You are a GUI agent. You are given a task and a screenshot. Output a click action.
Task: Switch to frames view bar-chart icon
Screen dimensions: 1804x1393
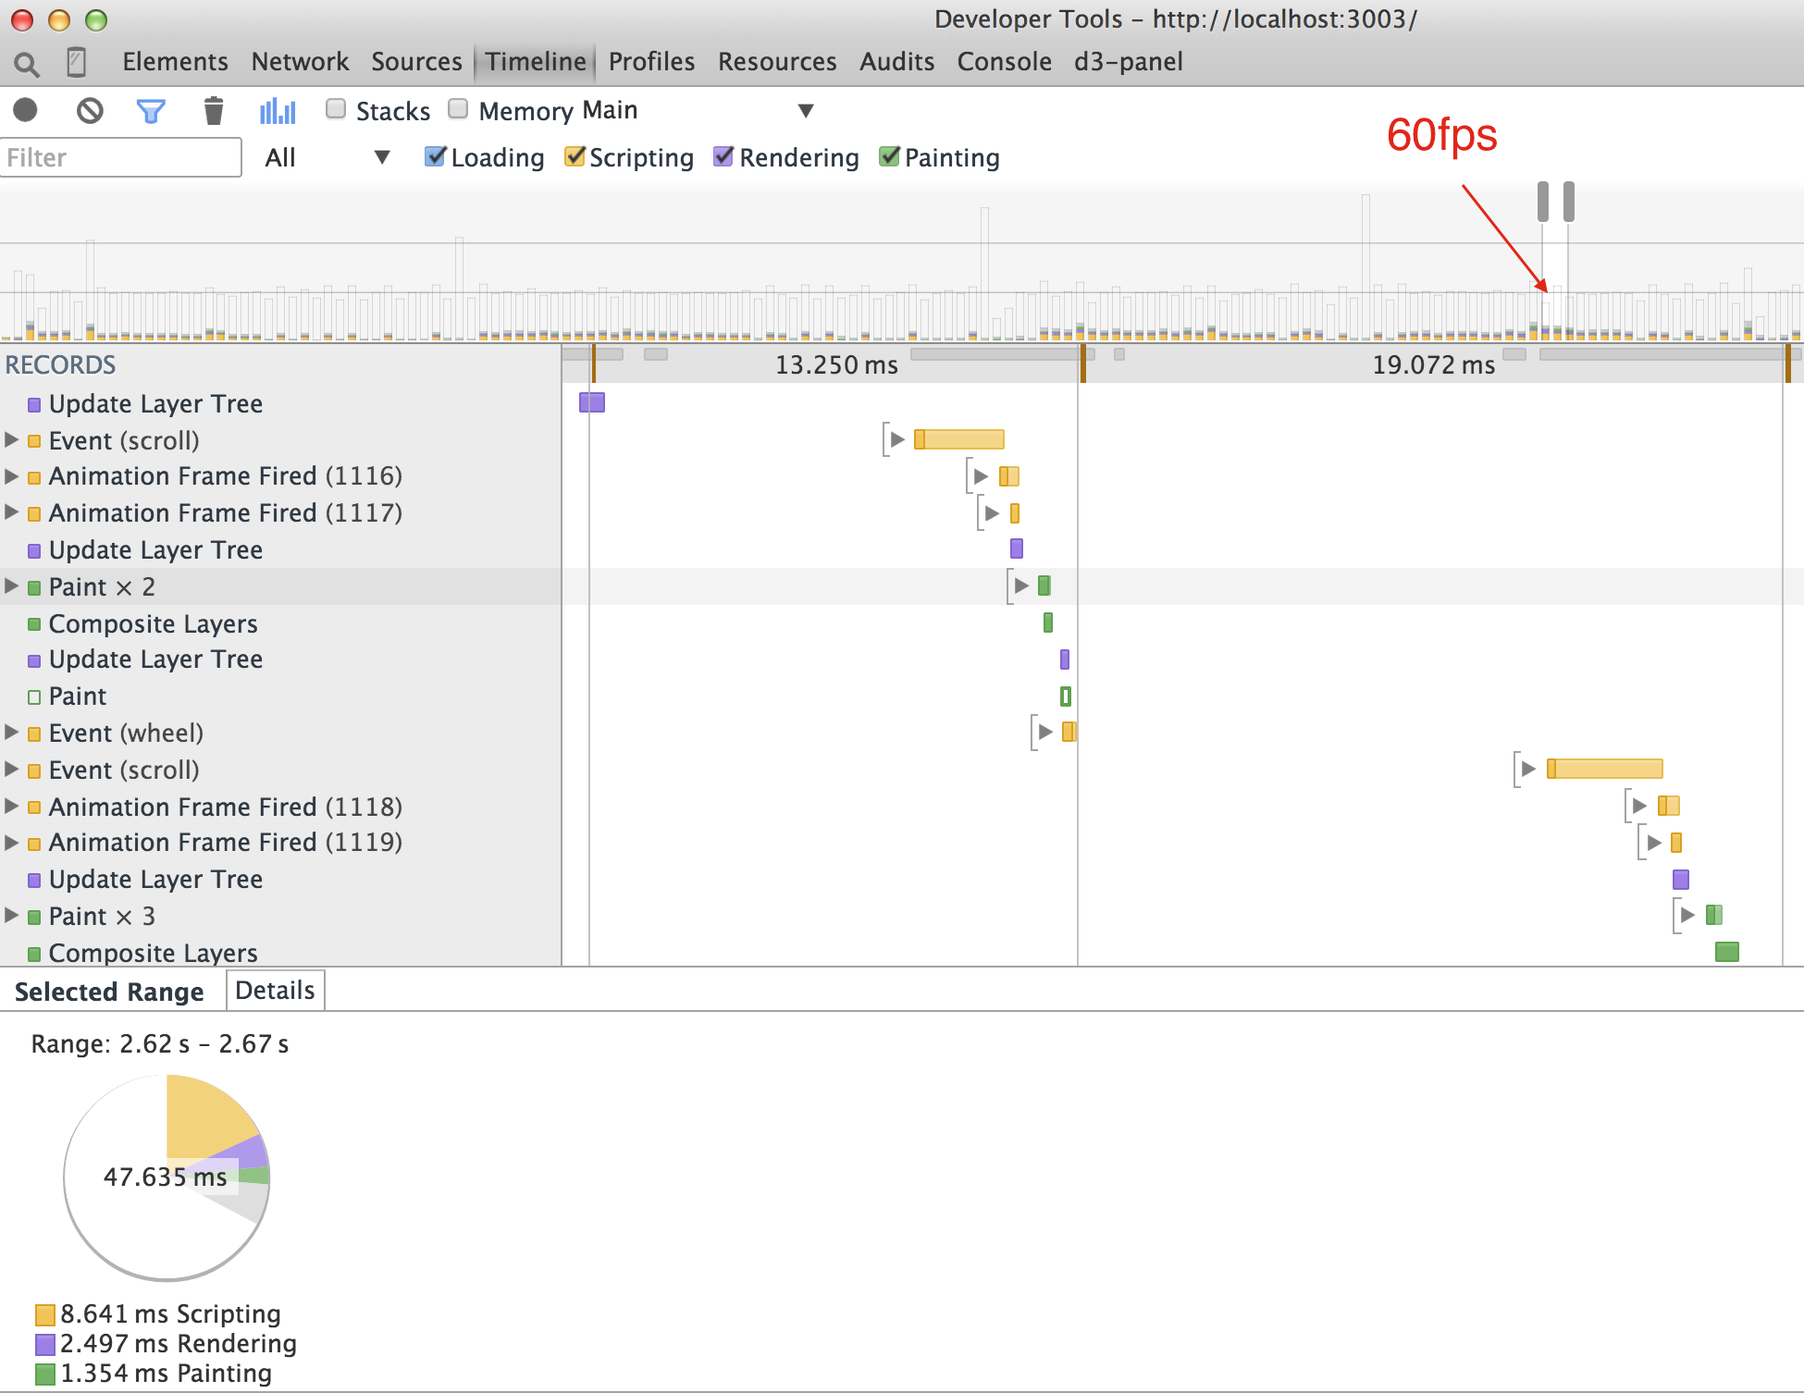[x=278, y=111]
